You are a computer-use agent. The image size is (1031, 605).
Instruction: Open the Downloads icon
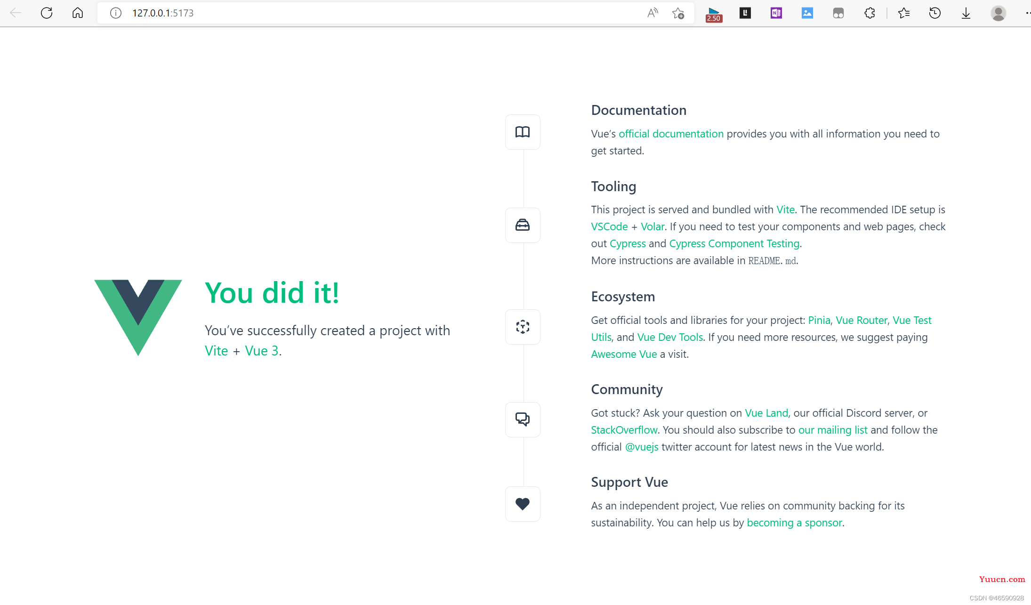coord(966,13)
